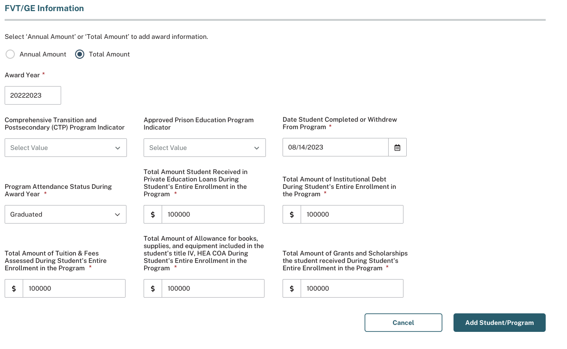This screenshot has height=349, width=567.
Task: Focus the Private Education Loans amount field
Action: (213, 214)
